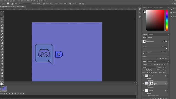Select the Hand tool

coord(2,73)
